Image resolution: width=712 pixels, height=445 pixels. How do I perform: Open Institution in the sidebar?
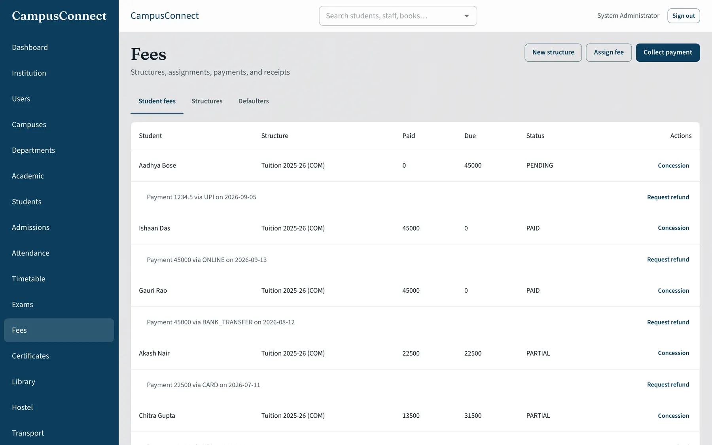[x=59, y=73]
